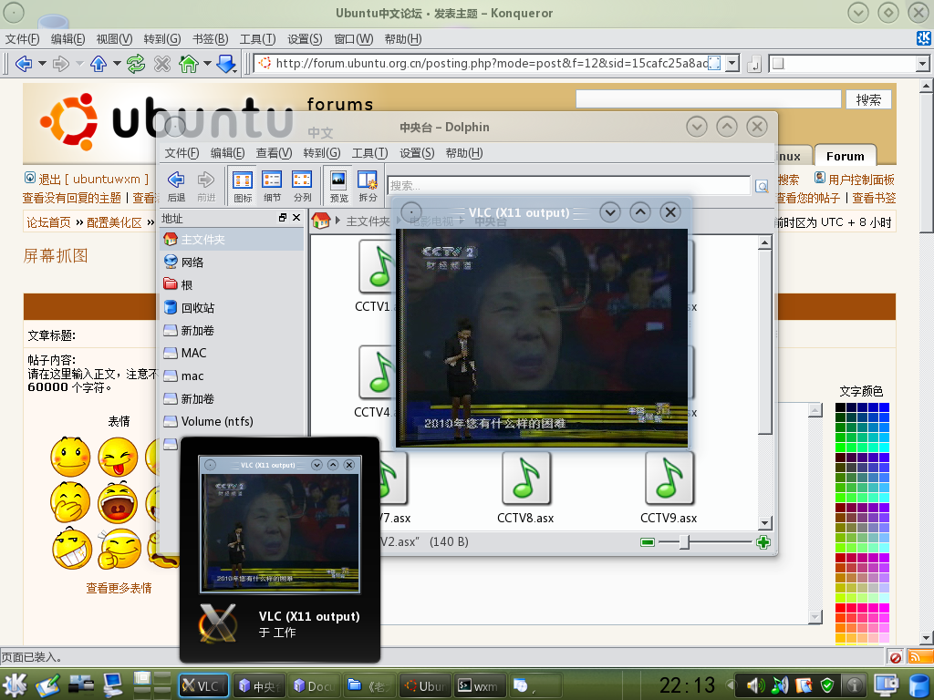Insert the tongue-out winking emoticon
This screenshot has width=934, height=700.
tap(118, 457)
